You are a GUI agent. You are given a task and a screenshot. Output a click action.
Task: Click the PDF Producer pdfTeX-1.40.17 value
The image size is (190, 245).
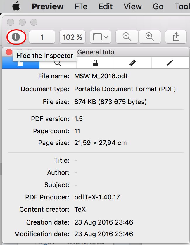[97, 197]
